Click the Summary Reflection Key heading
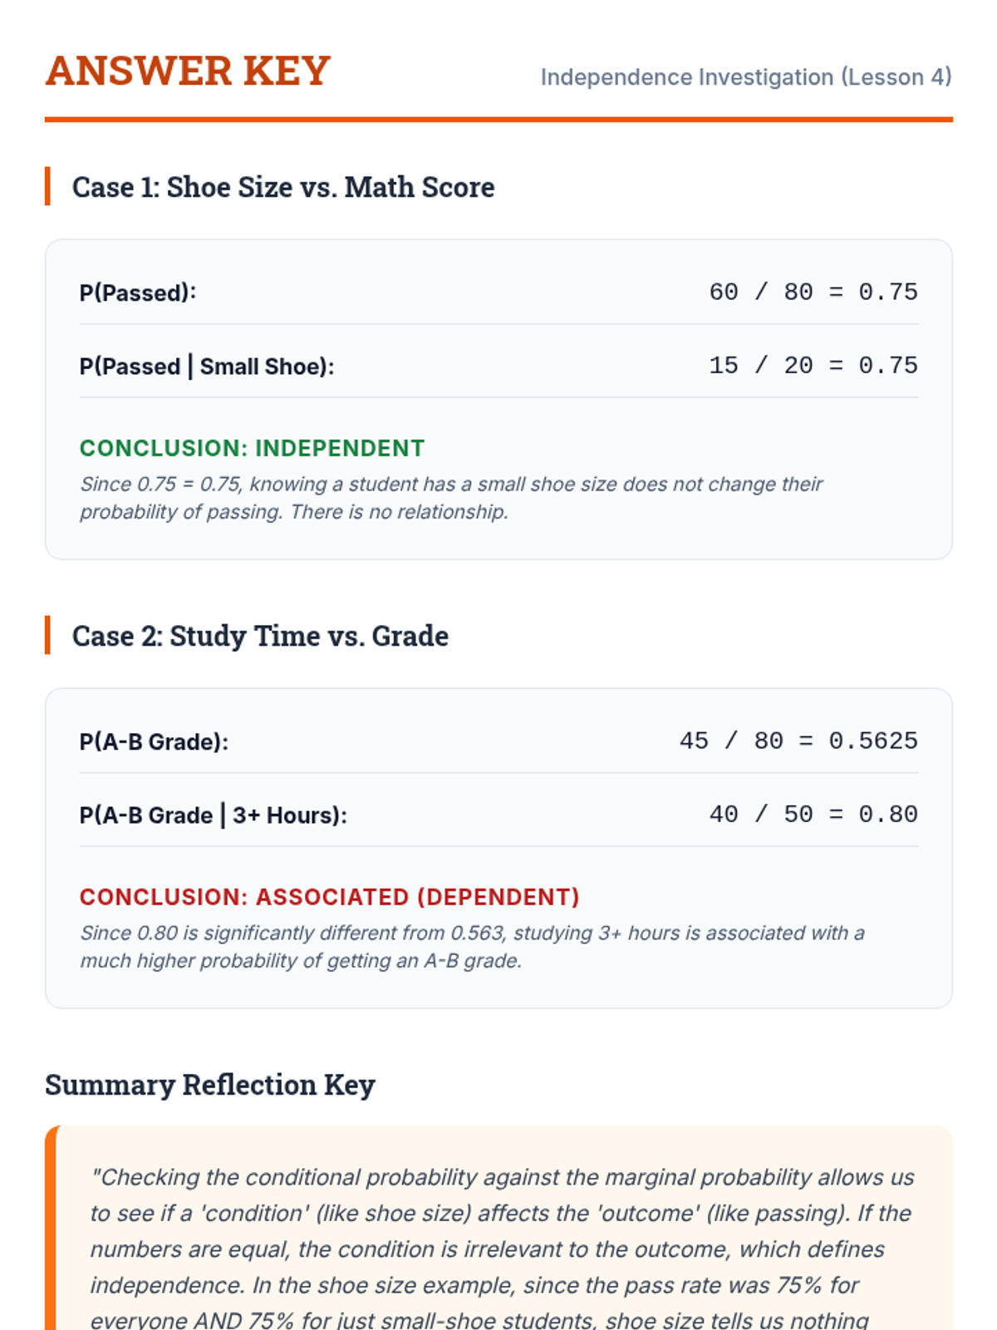The image size is (997, 1330). click(x=210, y=1085)
